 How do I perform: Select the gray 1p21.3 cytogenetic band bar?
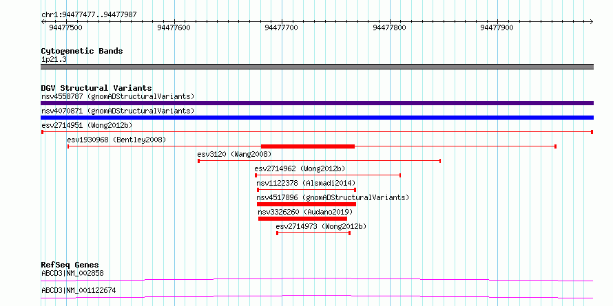317,67
